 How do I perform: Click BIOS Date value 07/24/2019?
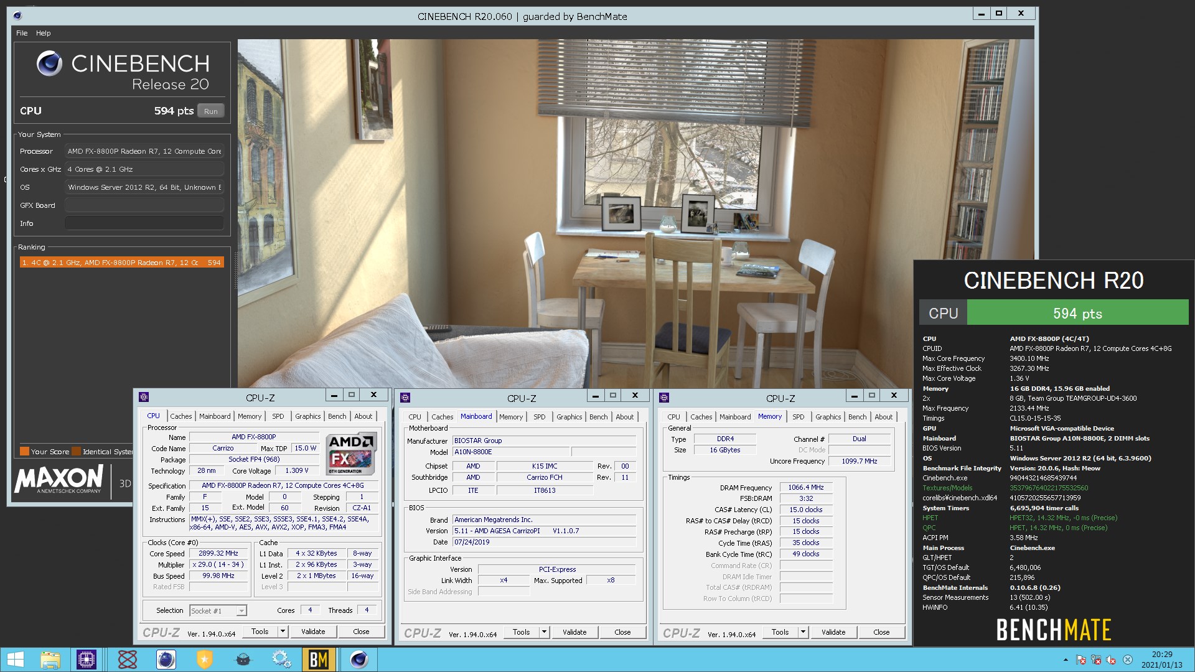pos(544,542)
